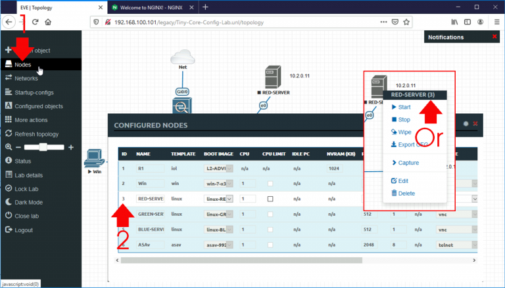Click the browser Reload button
The width and height of the screenshot is (505, 288).
(35, 22)
